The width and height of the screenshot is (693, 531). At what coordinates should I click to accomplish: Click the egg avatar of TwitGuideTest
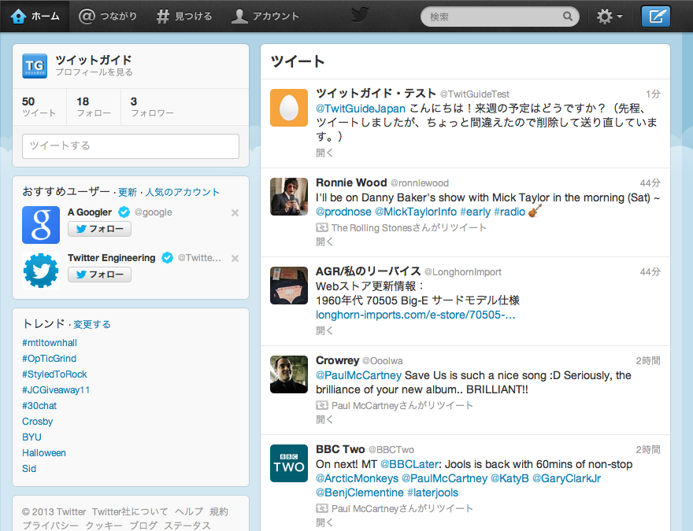click(x=289, y=108)
